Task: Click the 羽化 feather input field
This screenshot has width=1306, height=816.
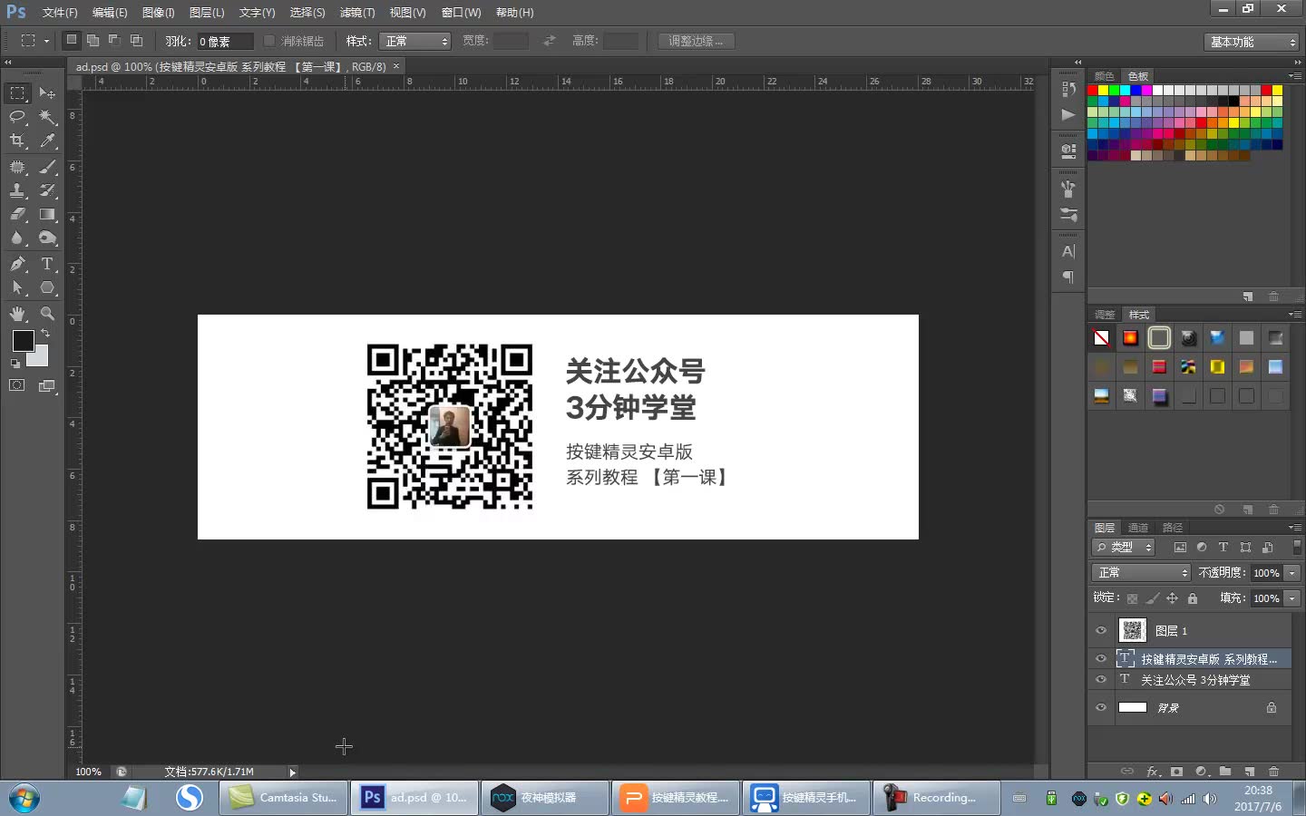Action: 226,41
